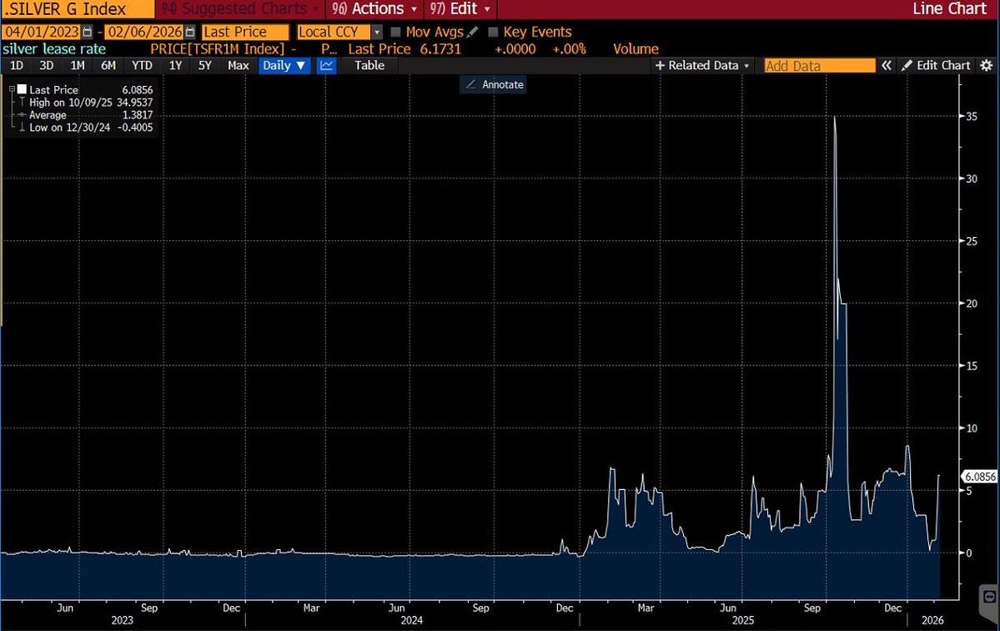The height and width of the screenshot is (631, 1000).
Task: Toggle visibility of the Last Price legend swatch
Action: coord(23,89)
